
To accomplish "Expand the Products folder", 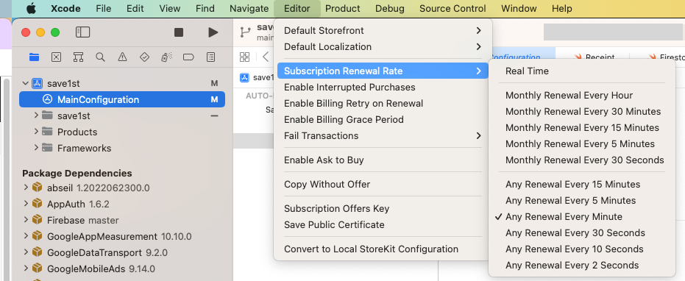I will pyautogui.click(x=37, y=132).
